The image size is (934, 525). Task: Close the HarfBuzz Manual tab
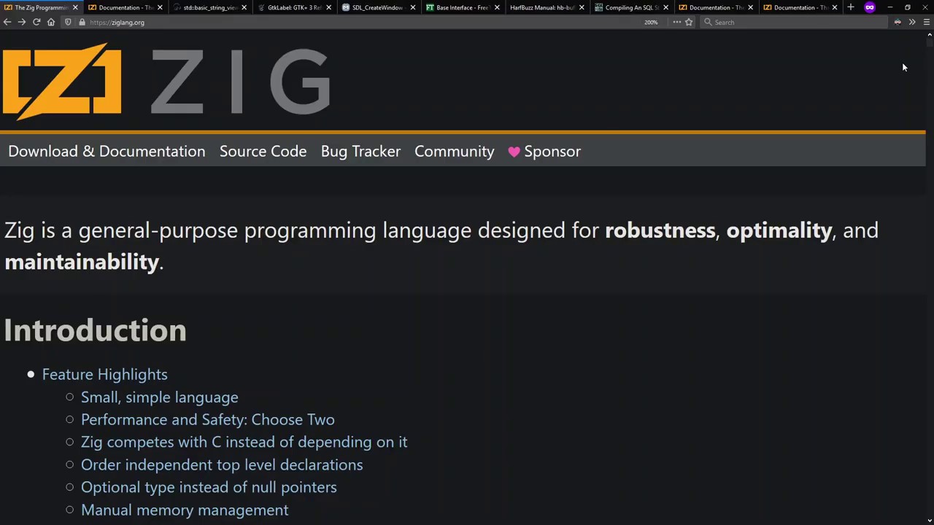(582, 7)
